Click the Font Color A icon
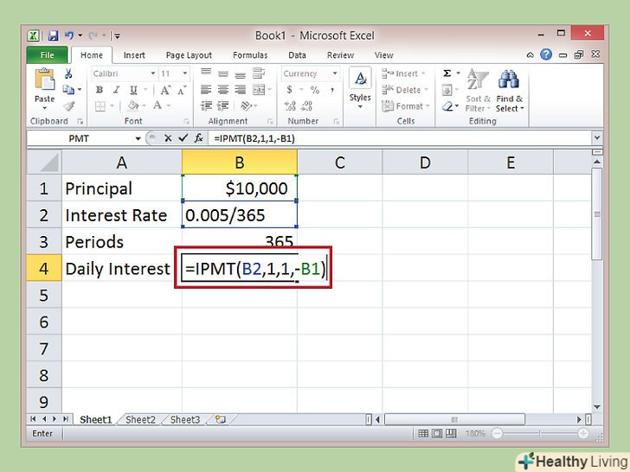This screenshot has width=630, height=472. 157,106
